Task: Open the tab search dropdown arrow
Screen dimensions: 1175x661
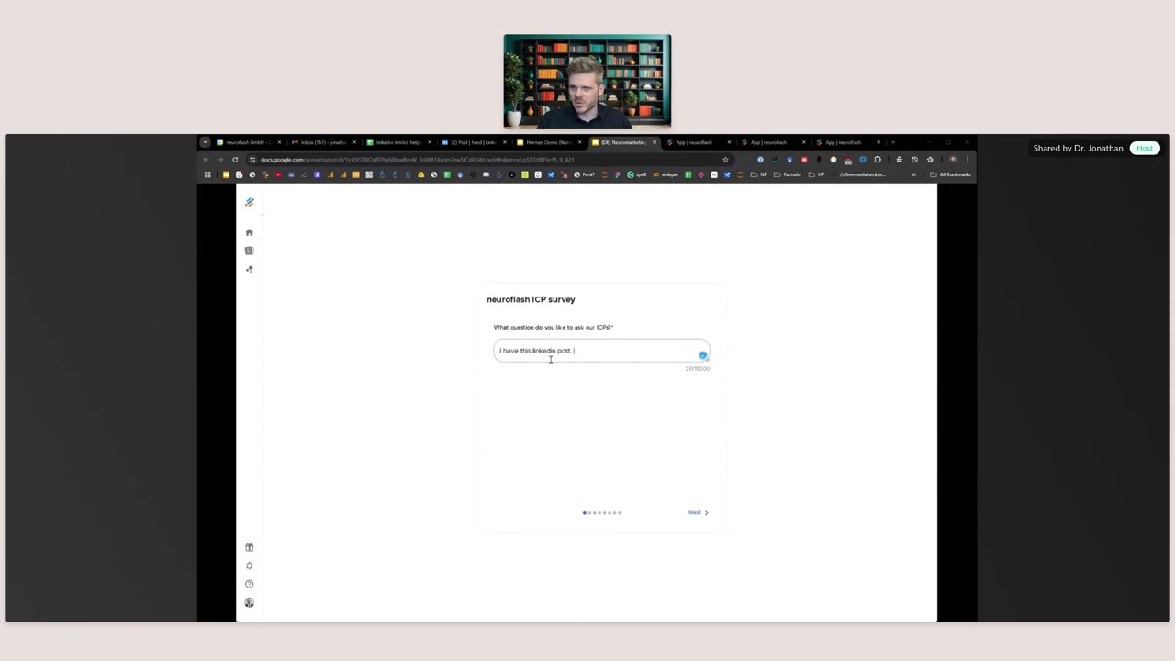Action: click(205, 142)
